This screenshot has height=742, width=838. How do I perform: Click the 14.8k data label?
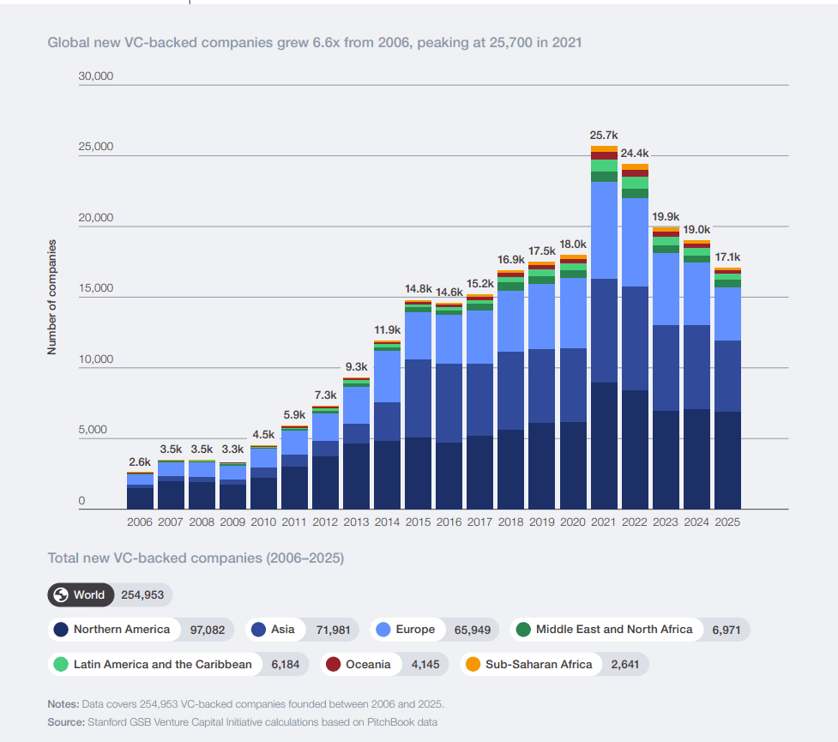click(x=418, y=289)
